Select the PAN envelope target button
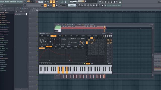The width and height of the screenshot is (161, 90). (42, 46)
